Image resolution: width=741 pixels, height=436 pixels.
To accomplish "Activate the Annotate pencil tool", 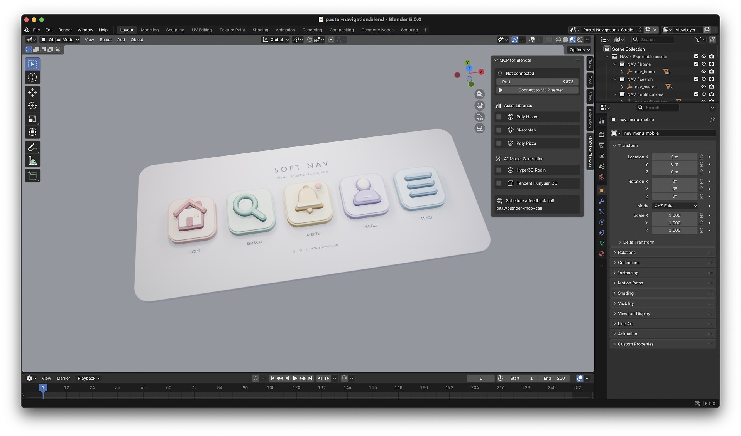I will (x=32, y=147).
